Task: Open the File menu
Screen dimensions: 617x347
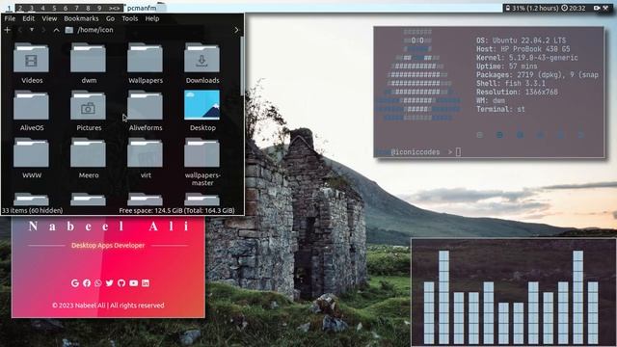Action: click(x=10, y=18)
